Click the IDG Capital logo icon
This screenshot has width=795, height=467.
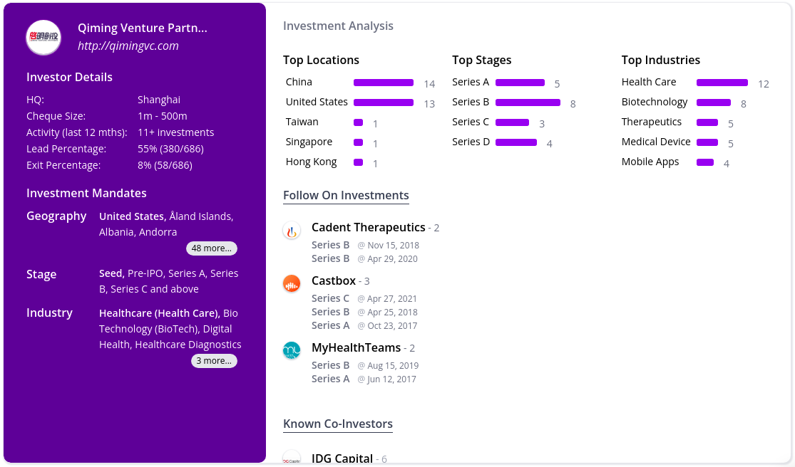[x=292, y=457]
